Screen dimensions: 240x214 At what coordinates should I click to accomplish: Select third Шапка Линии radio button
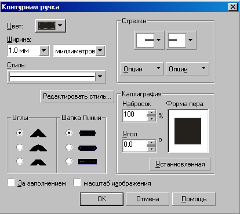pyautogui.click(x=69, y=161)
